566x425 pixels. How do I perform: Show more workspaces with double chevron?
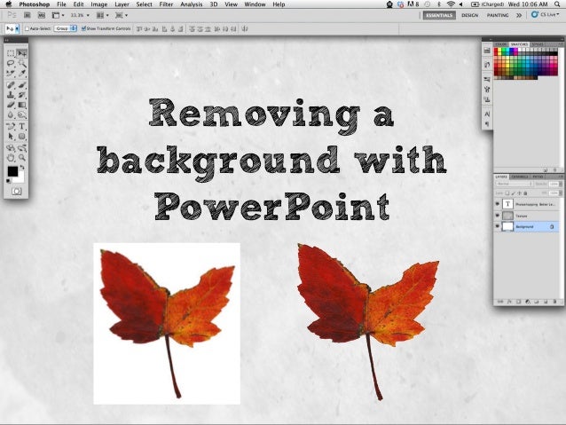(x=519, y=15)
